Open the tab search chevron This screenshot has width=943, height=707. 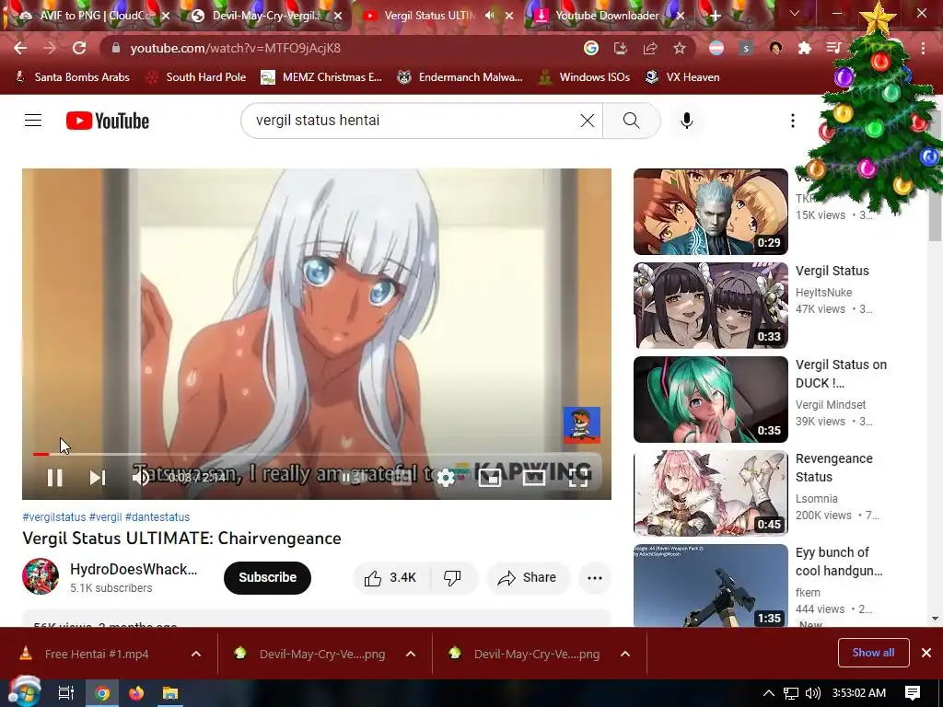pyautogui.click(x=795, y=13)
